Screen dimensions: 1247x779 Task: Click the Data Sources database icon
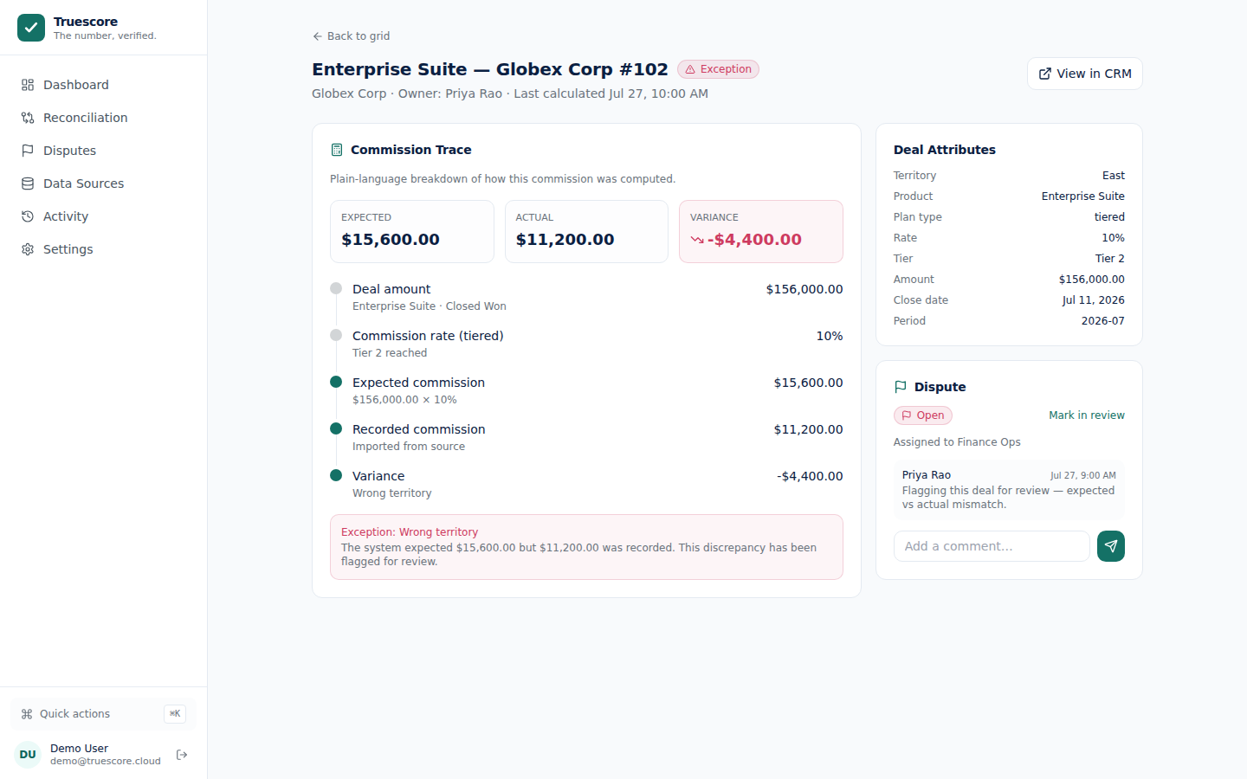pos(28,183)
